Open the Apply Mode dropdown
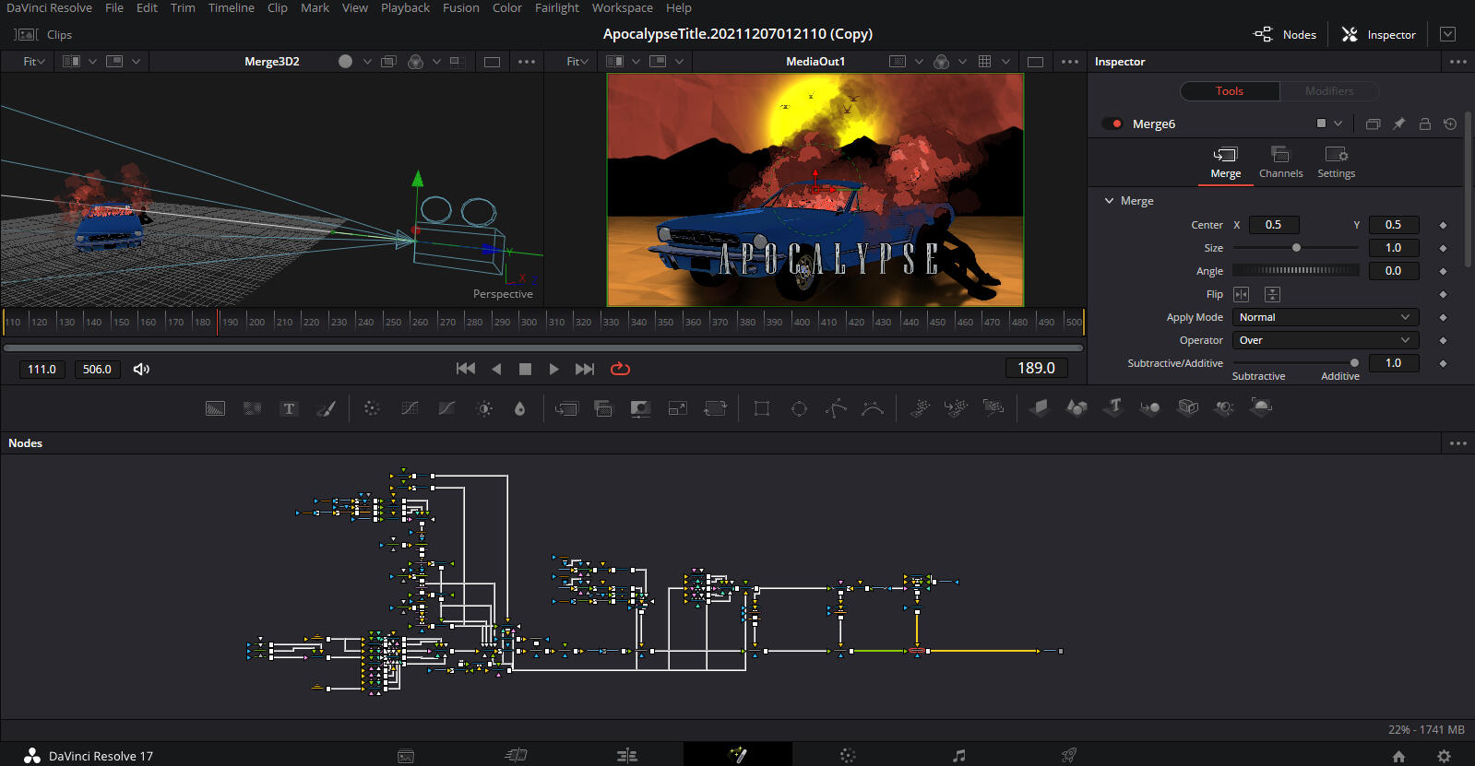 coord(1325,317)
